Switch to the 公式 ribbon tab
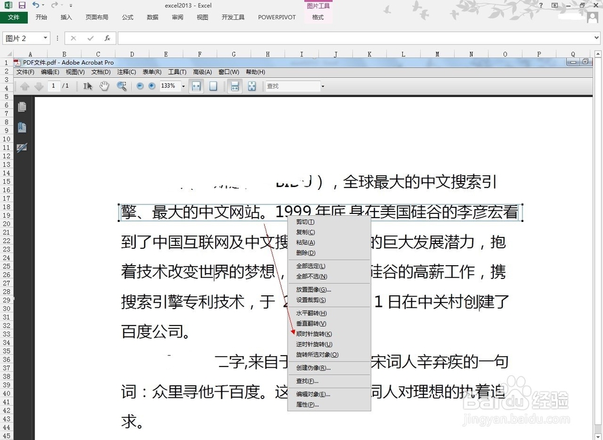This screenshot has width=603, height=440. click(127, 17)
